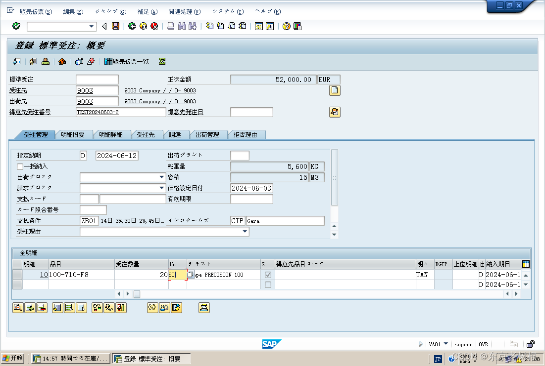Click the item details magnifier icon

(x=18, y=308)
